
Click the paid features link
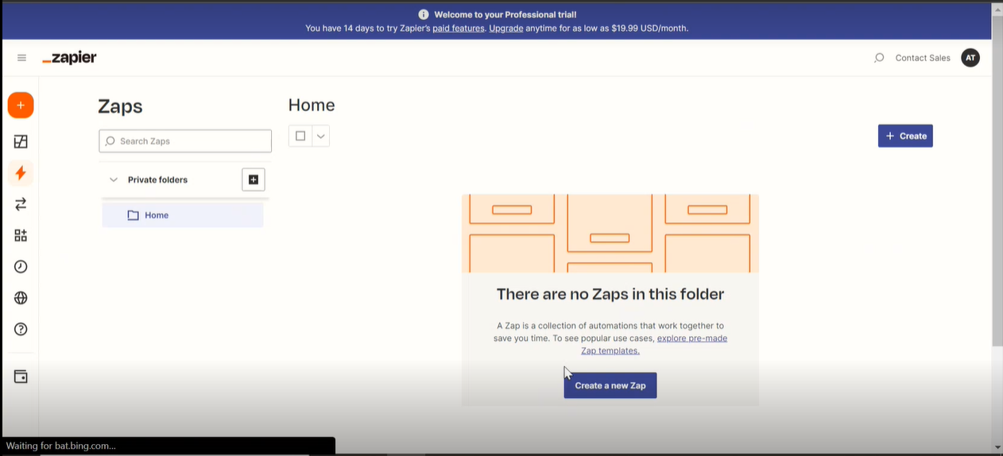pos(459,28)
